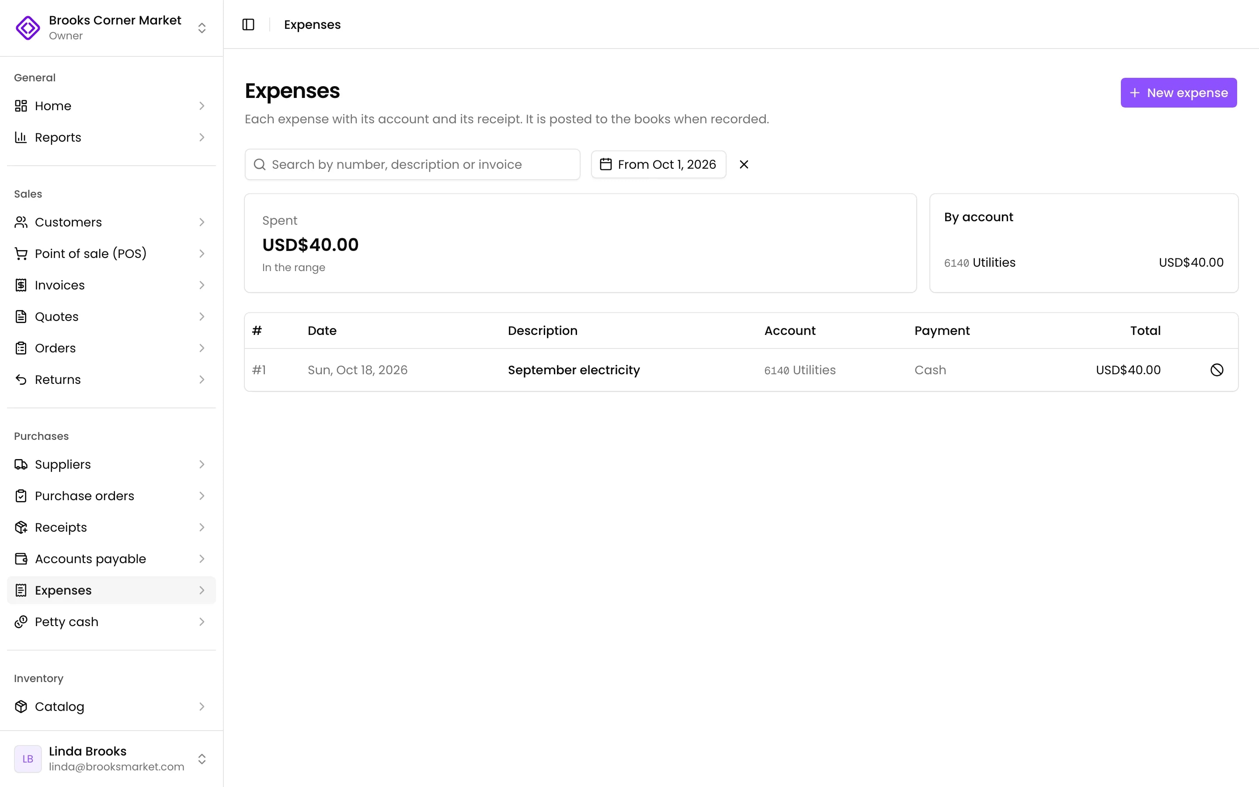Open the Linda Brooks user menu
Image resolution: width=1259 pixels, height=787 pixels.
tap(111, 759)
